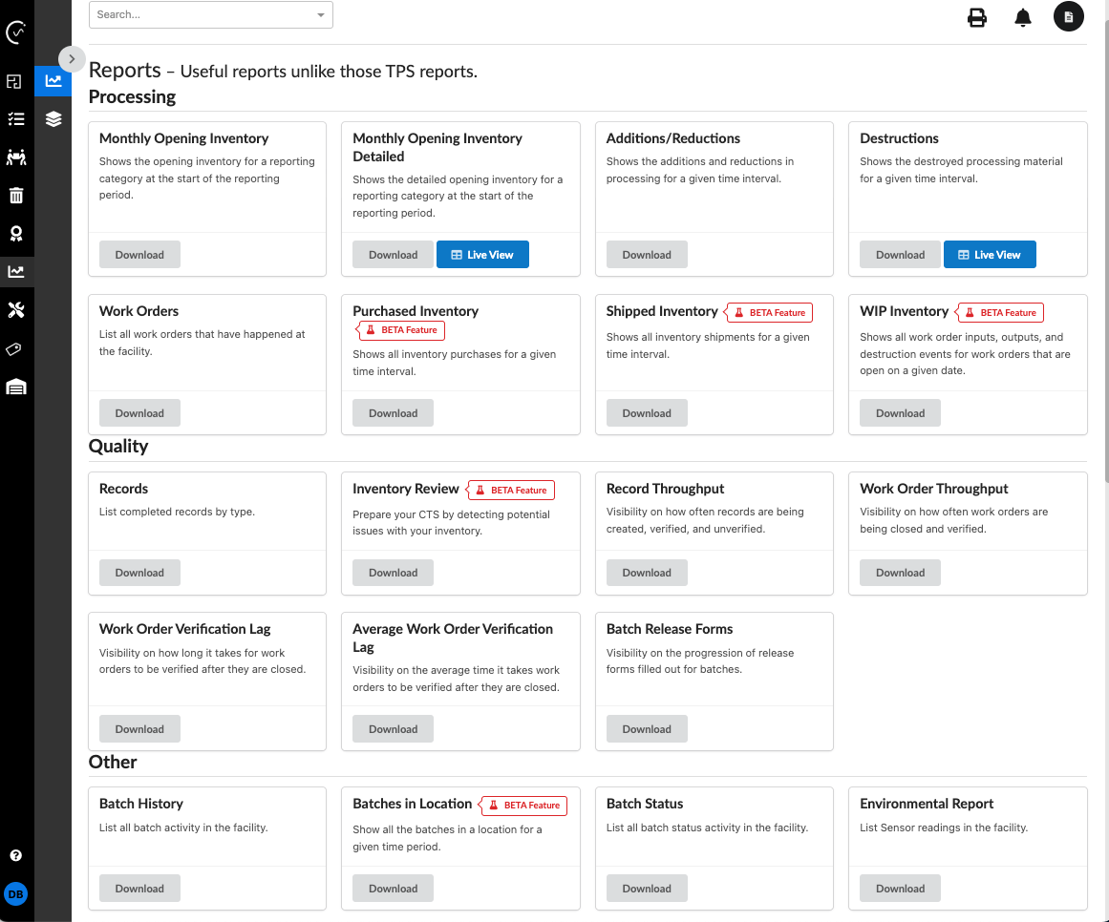
Task: Click the dark document icon at top right
Action: pyautogui.click(x=1069, y=17)
